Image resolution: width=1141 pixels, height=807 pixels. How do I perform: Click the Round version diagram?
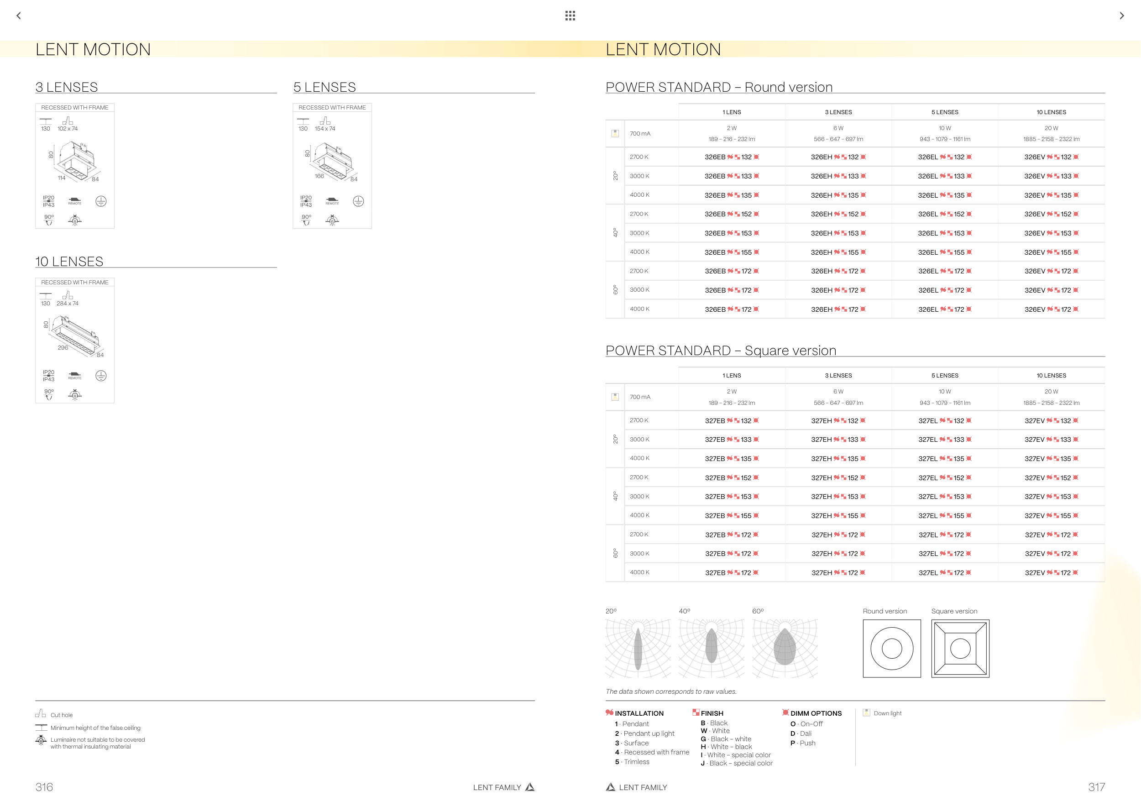(x=891, y=649)
